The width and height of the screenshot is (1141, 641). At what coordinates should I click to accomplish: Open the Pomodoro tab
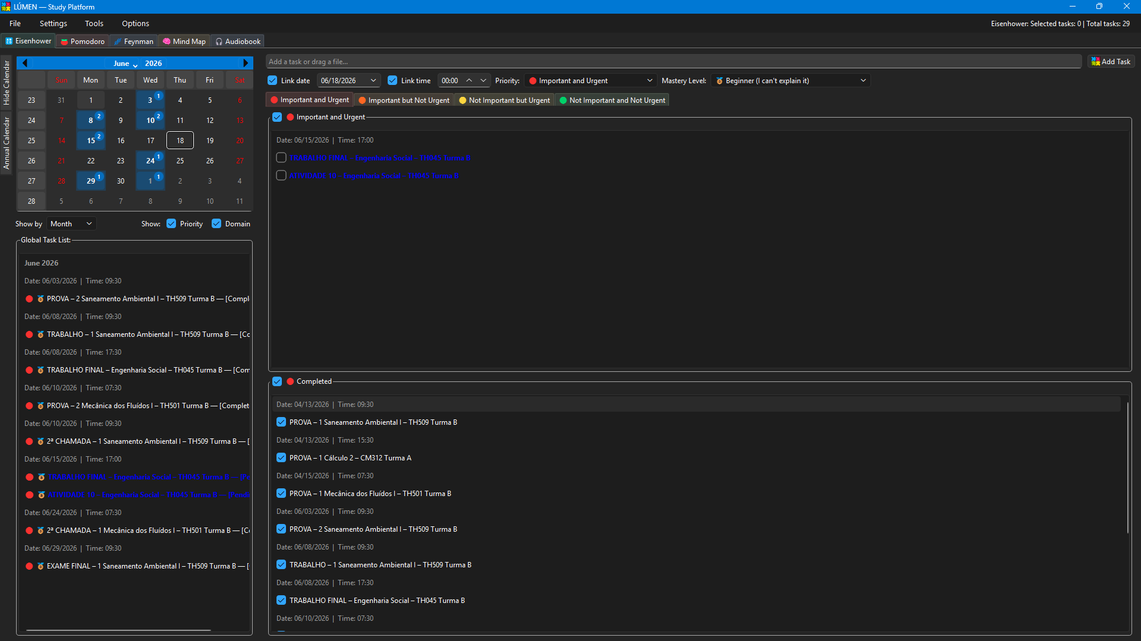82,42
